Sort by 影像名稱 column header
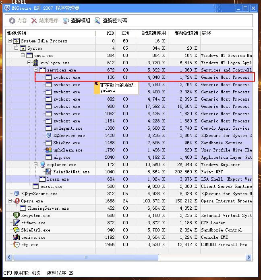This screenshot has height=280, width=261. point(51,33)
